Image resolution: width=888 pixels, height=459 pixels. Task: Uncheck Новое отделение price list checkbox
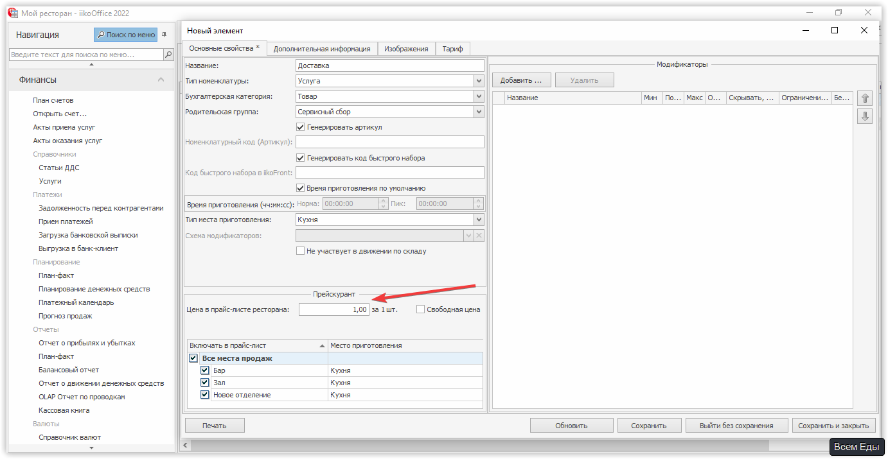click(x=205, y=395)
